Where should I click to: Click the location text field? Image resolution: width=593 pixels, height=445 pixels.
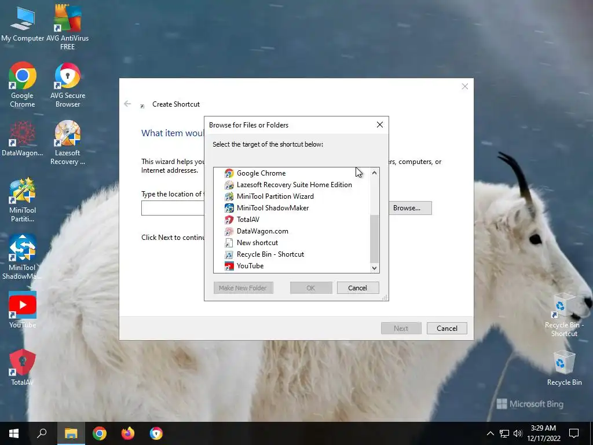173,208
